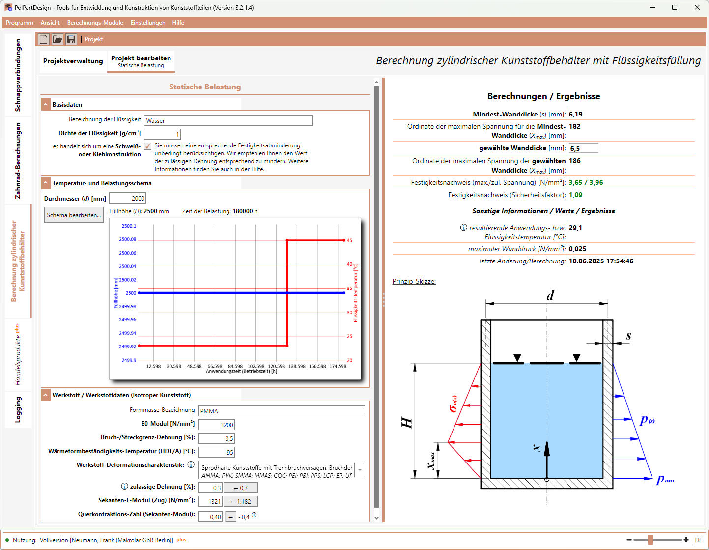Click the PolPartDesign app icon in title bar
This screenshot has width=709, height=550.
tap(8, 8)
